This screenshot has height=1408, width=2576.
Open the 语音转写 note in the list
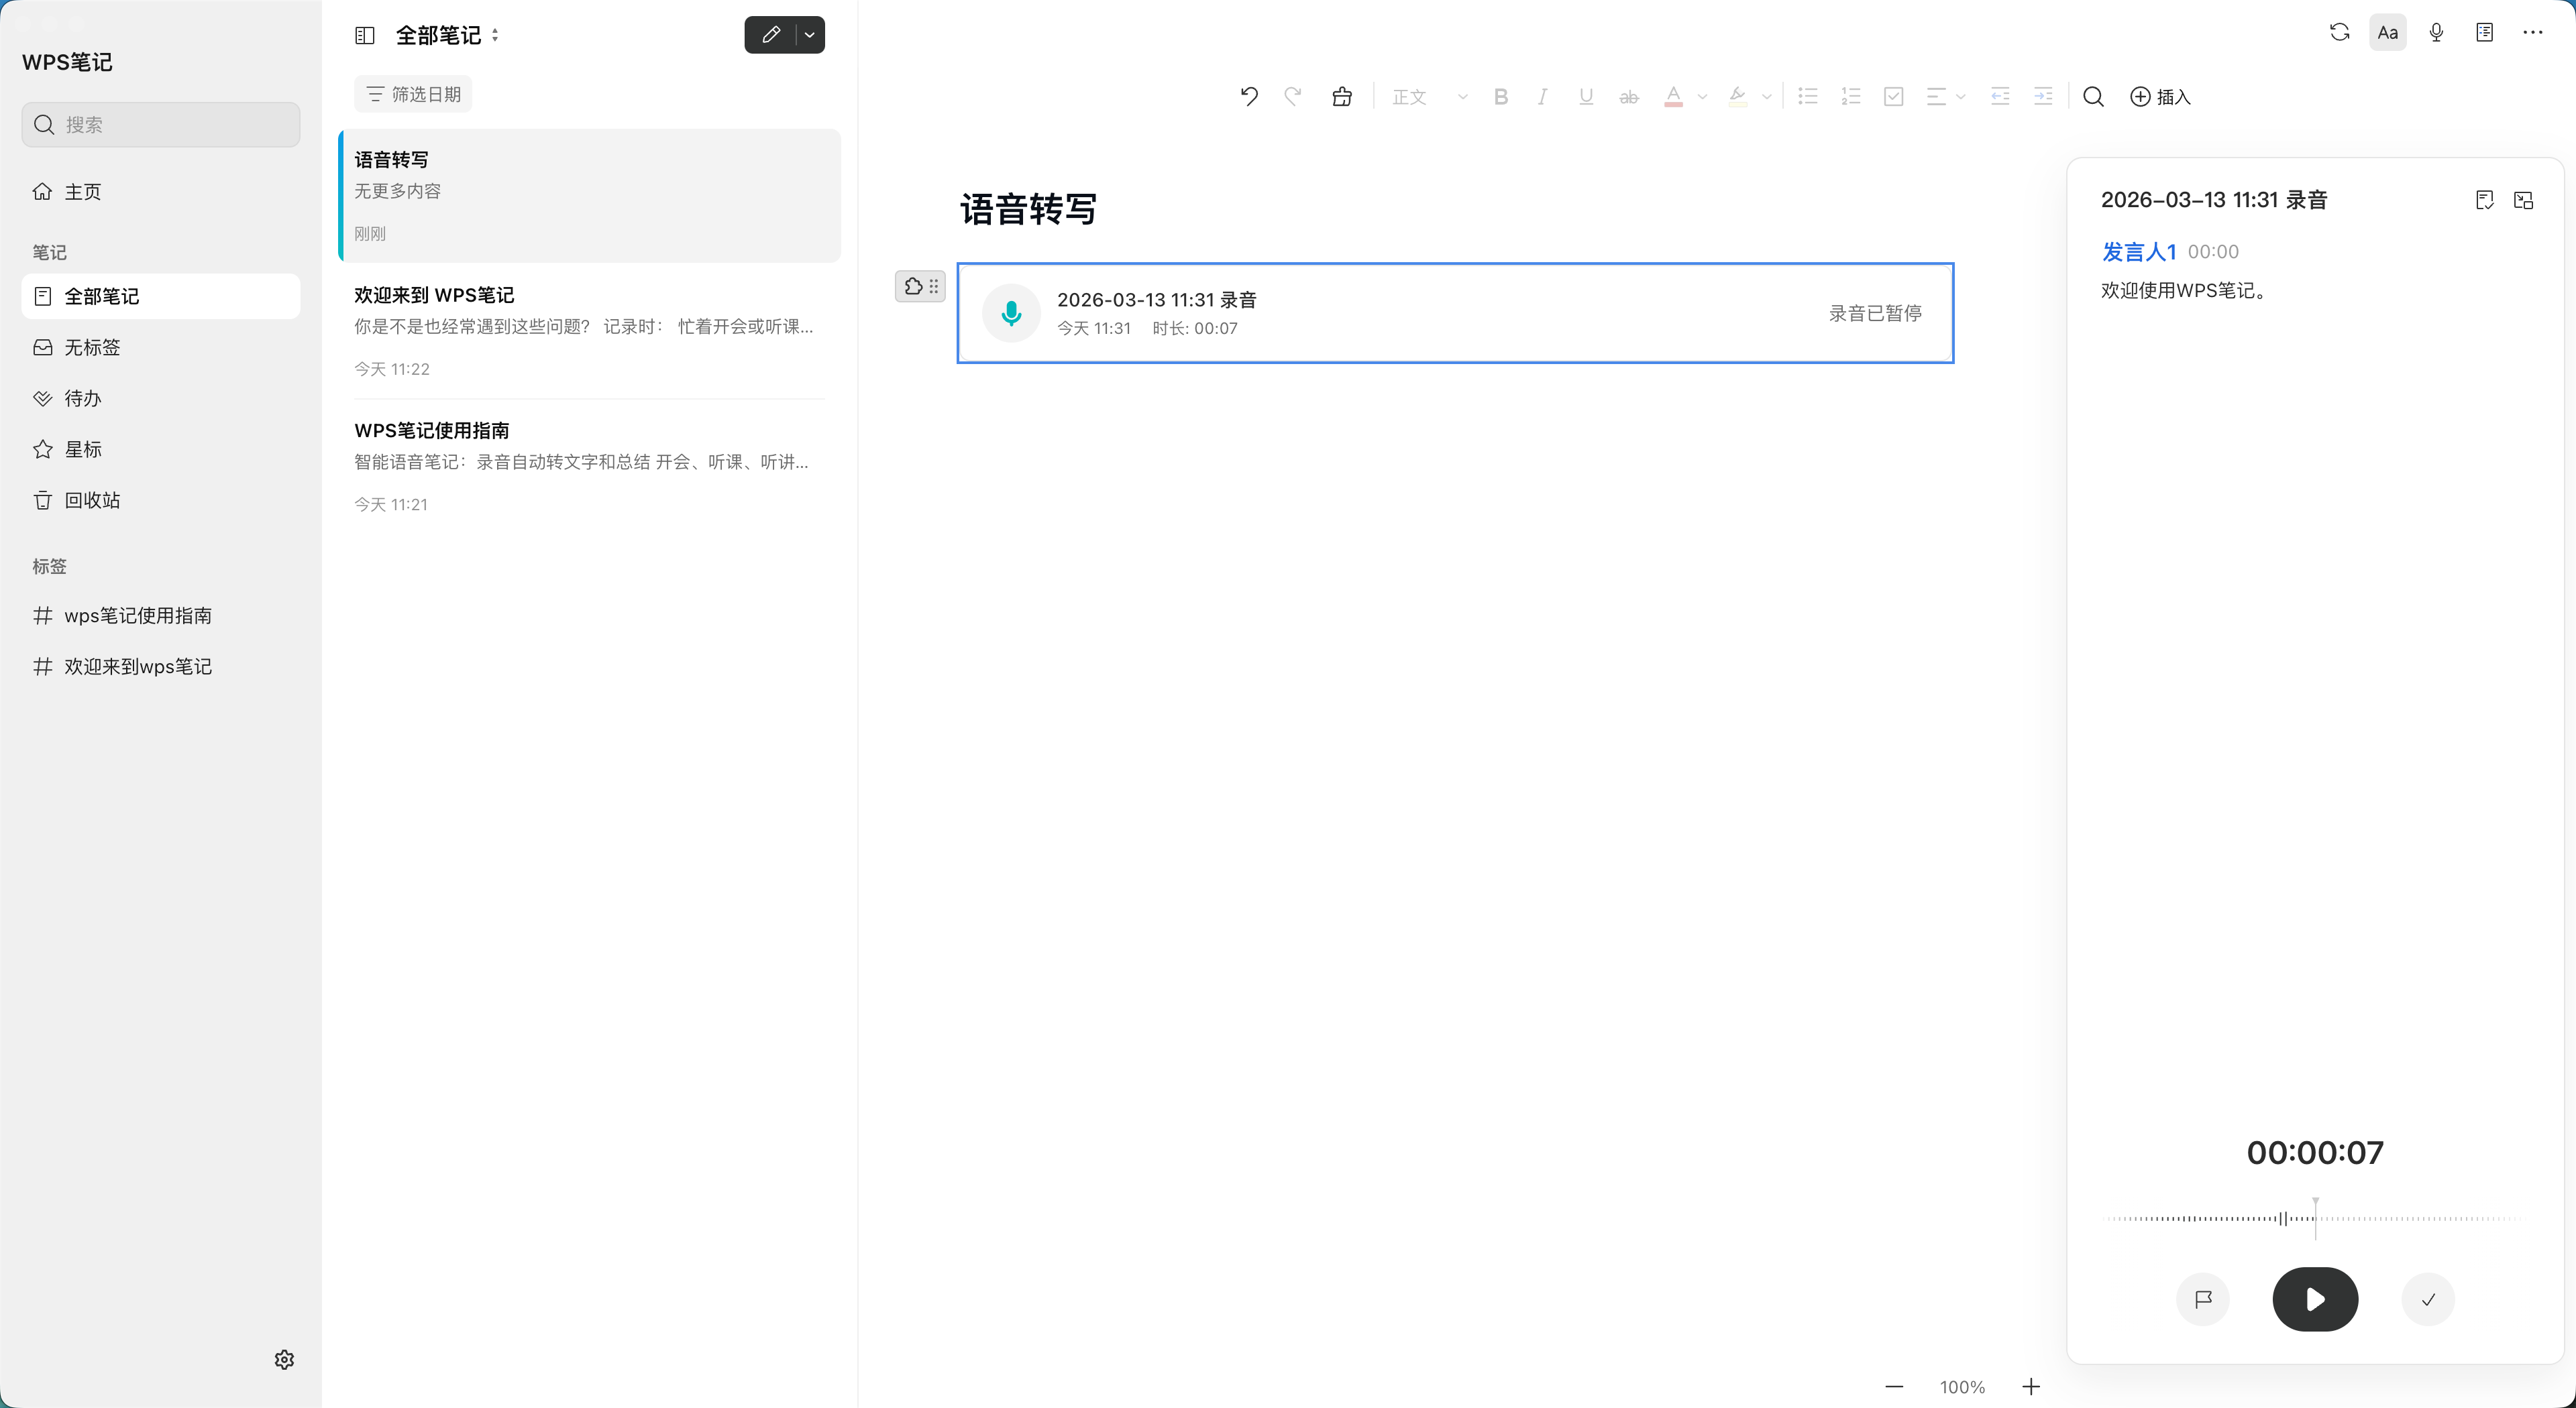tap(590, 196)
